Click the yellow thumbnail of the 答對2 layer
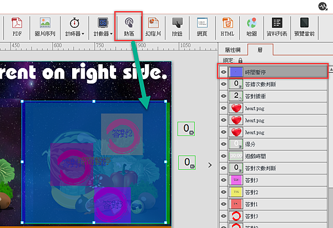Image resolution: width=333 pixels, height=228 pixels. (x=236, y=192)
